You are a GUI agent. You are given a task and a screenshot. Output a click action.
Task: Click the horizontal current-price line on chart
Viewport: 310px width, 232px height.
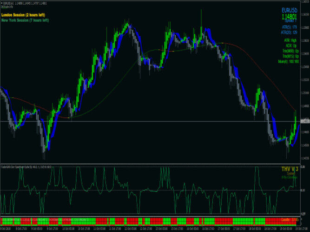[139, 122]
